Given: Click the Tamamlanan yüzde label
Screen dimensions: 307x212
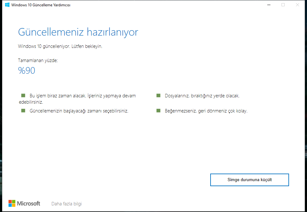Looking at the screenshot, I should (38, 60).
